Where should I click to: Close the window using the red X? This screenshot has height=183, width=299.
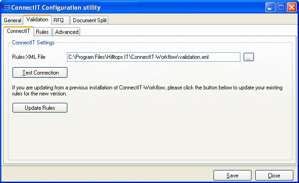pyautogui.click(x=292, y=7)
